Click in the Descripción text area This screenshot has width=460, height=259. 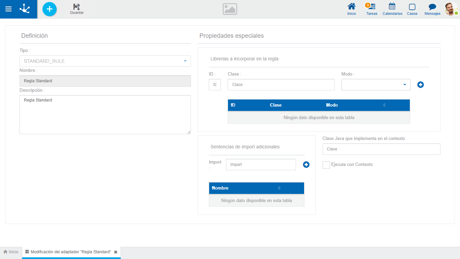coord(105,115)
